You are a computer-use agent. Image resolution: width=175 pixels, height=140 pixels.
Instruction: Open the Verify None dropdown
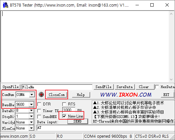(31, 122)
